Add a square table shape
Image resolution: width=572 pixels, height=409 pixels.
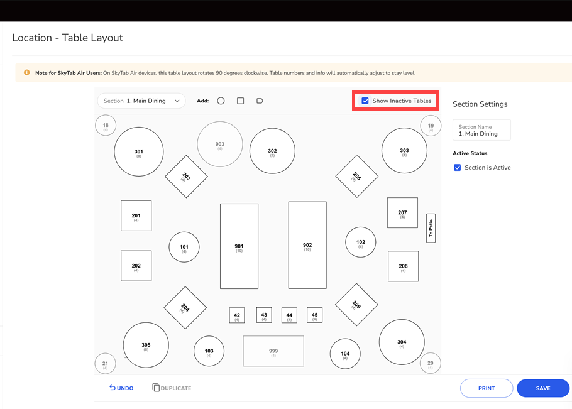click(240, 101)
